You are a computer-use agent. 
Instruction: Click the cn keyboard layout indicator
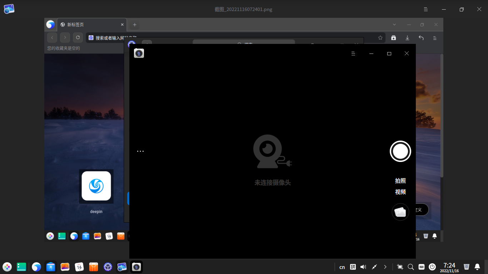coord(342,267)
